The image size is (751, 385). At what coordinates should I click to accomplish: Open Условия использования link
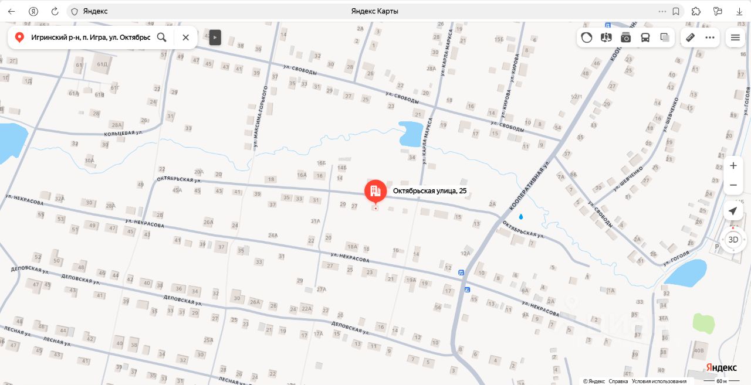coord(659,381)
